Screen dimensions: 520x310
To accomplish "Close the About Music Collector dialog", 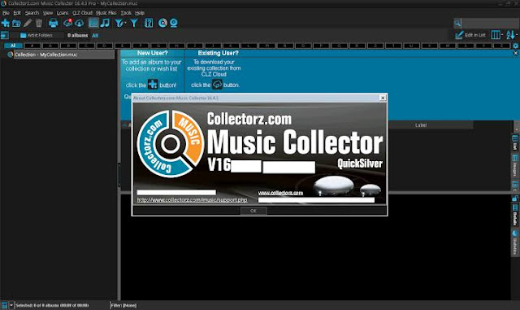I will click(383, 98).
